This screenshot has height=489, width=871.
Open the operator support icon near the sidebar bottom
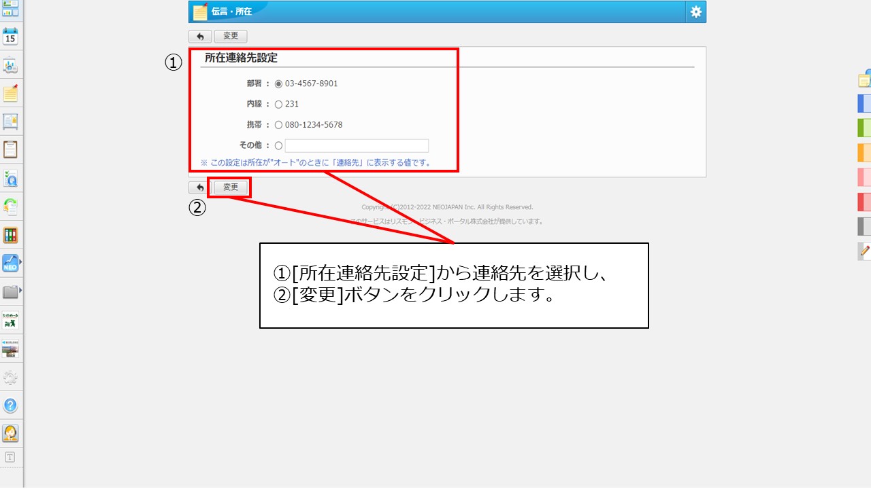pyautogui.click(x=10, y=433)
